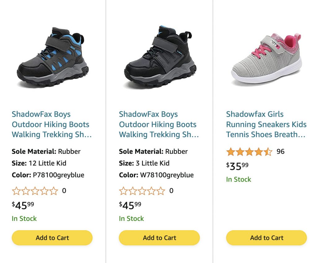Image resolution: width=317 pixels, height=263 pixels.
Task: Open the blue-accented grey hiking boot image
Action: 53,58
